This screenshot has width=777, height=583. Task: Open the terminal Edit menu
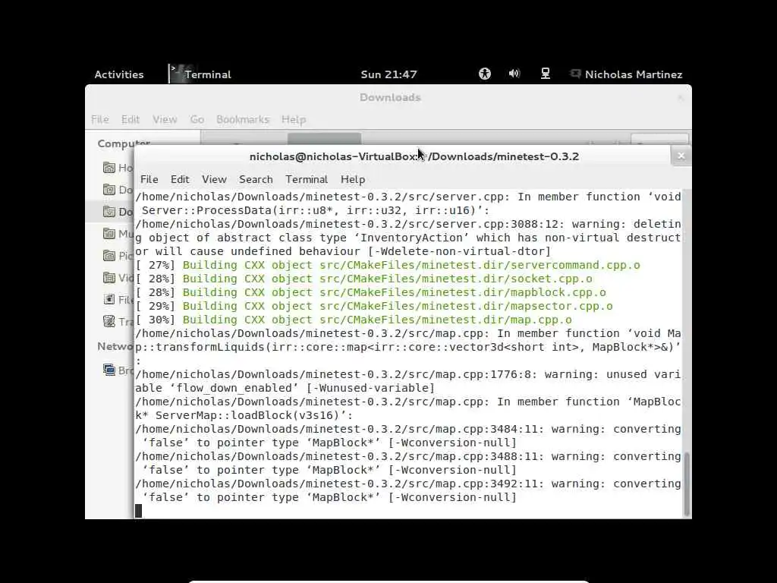pos(180,179)
